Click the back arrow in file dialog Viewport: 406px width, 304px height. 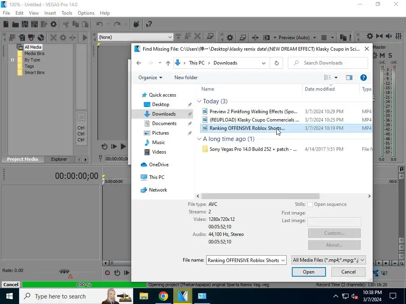tap(139, 63)
